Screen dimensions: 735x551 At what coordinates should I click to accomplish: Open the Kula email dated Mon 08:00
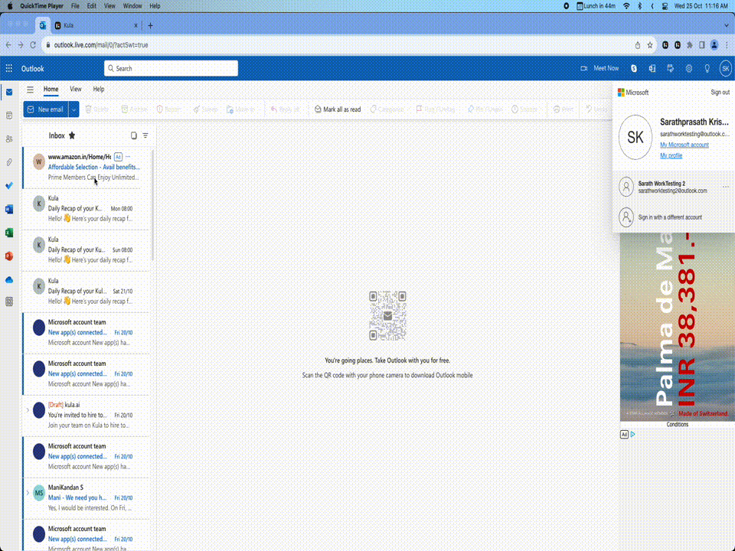point(87,208)
